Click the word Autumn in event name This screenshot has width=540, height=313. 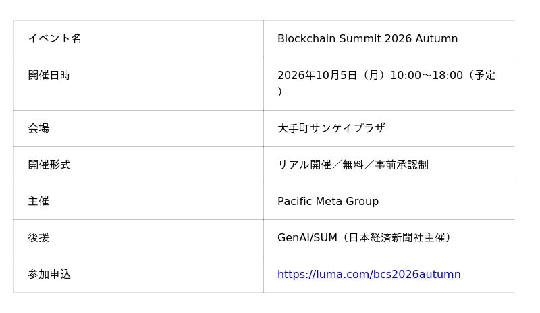point(436,38)
